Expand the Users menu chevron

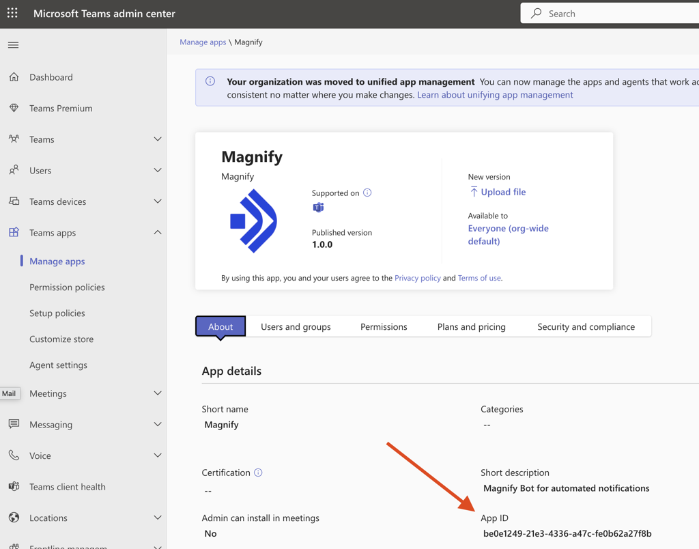158,170
